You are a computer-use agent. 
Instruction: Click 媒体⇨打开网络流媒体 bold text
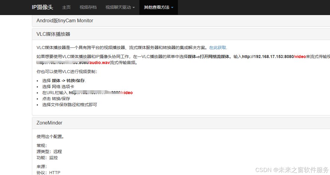208,57
